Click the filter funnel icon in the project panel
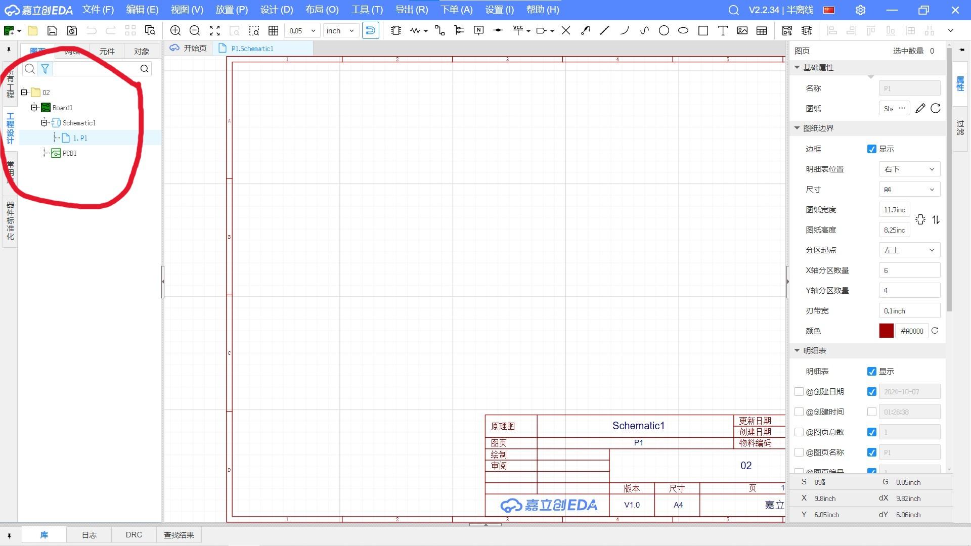Screen dimensions: 971x546 [45, 69]
